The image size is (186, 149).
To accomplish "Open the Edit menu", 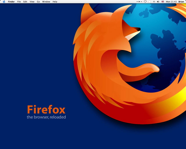I will [25, 2].
